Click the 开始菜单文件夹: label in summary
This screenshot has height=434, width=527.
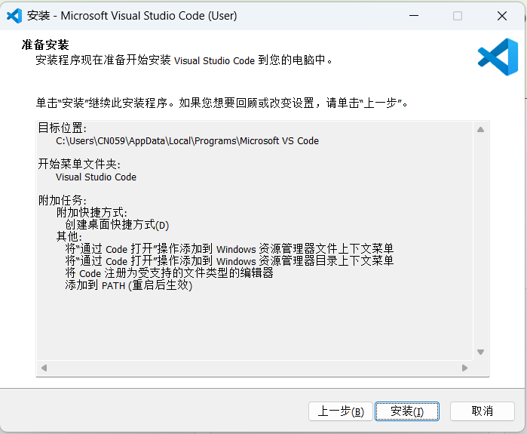click(x=79, y=165)
